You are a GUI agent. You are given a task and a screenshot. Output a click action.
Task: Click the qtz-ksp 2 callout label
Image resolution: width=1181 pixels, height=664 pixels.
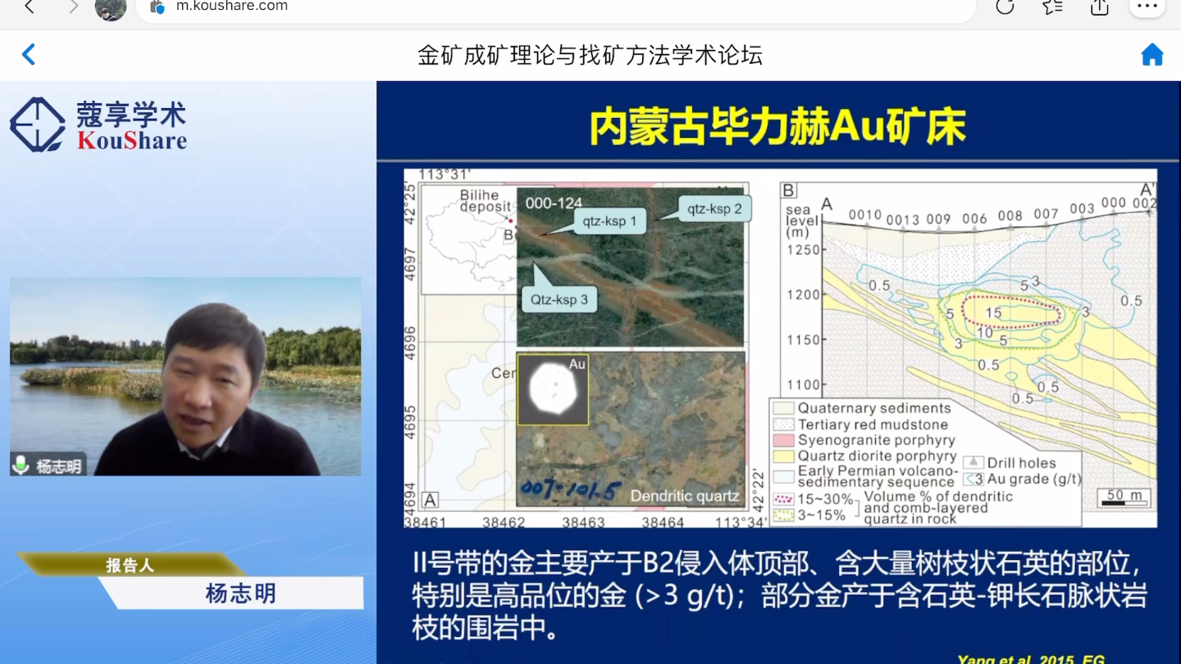pos(714,209)
